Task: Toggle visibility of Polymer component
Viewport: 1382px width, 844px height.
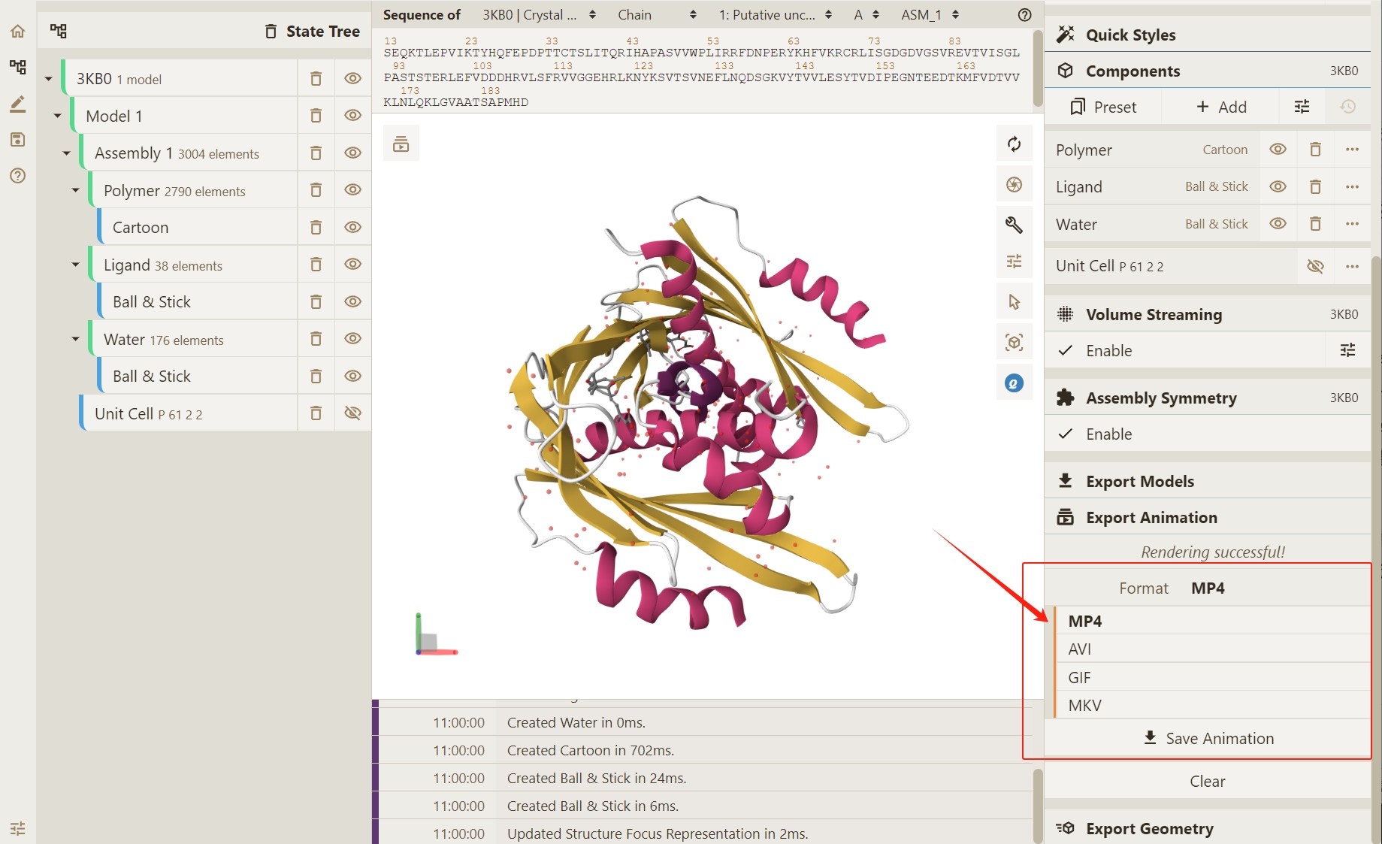Action: (1278, 150)
